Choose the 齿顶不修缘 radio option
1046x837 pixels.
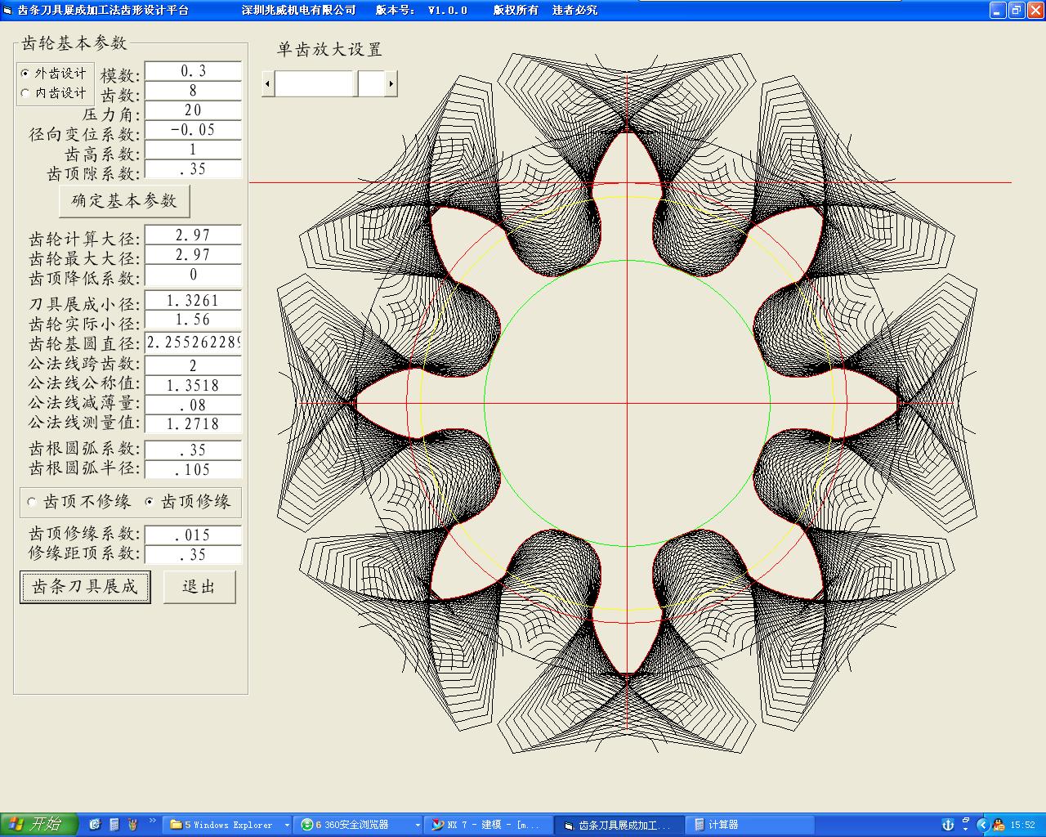(x=79, y=502)
